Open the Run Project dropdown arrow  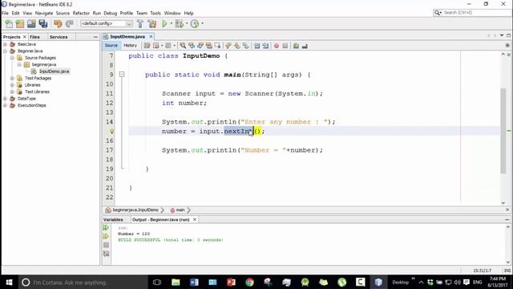[171, 23]
